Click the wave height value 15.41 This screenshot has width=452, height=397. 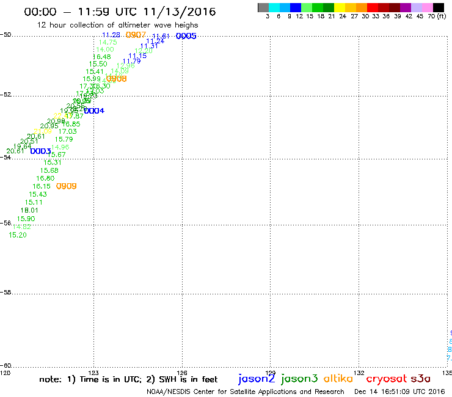pyautogui.click(x=95, y=71)
